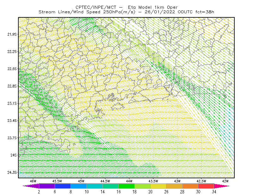
Task: Click the purple left arrow of color bar
Action: point(31,186)
